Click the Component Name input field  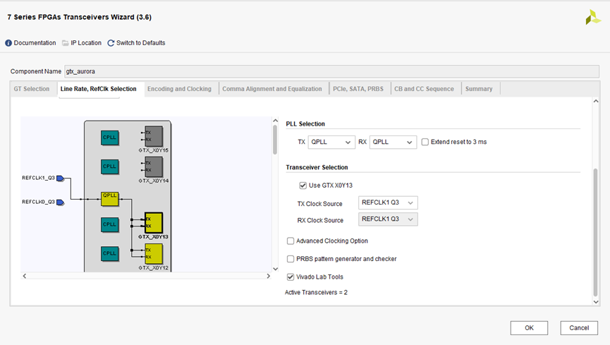(x=331, y=71)
